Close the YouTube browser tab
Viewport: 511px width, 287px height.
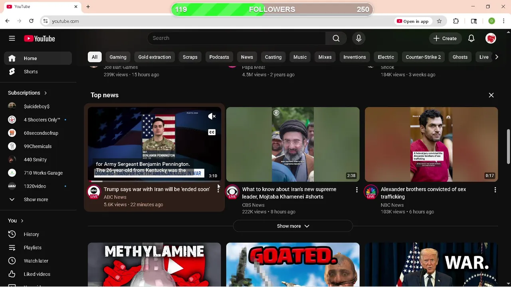click(x=76, y=7)
